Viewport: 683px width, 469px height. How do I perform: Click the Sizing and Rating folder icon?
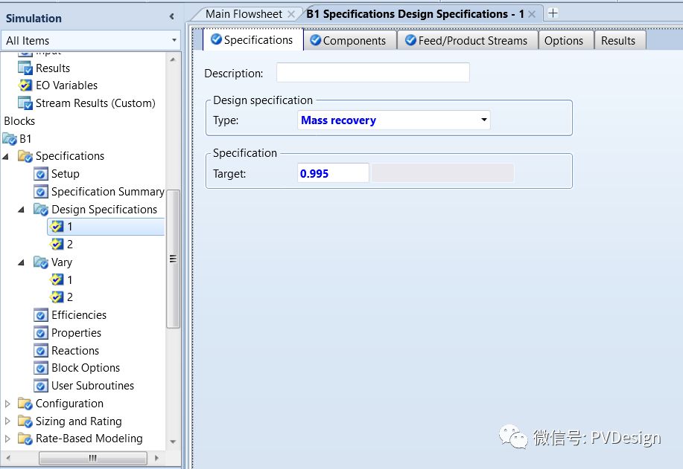click(x=25, y=421)
